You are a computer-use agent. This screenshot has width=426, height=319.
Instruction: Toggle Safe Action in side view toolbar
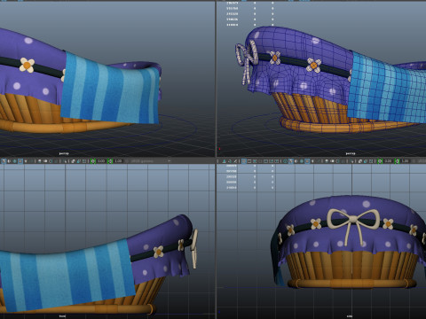pos(272,161)
